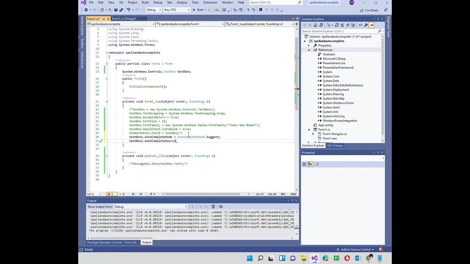Image resolution: width=470 pixels, height=264 pixels.
Task: Click the warnings count indicator showing 0
Action: (x=121, y=194)
